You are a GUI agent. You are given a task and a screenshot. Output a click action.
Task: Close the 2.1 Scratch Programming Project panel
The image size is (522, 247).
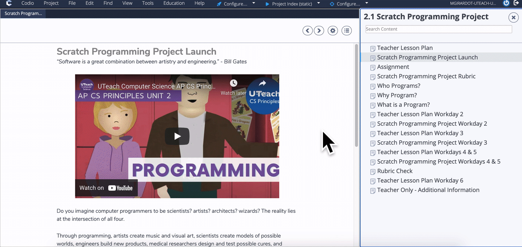tap(513, 17)
